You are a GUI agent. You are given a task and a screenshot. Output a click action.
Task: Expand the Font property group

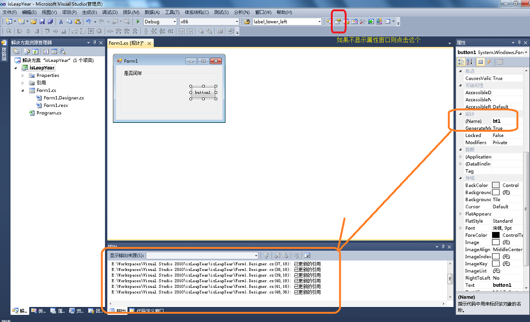click(460, 228)
